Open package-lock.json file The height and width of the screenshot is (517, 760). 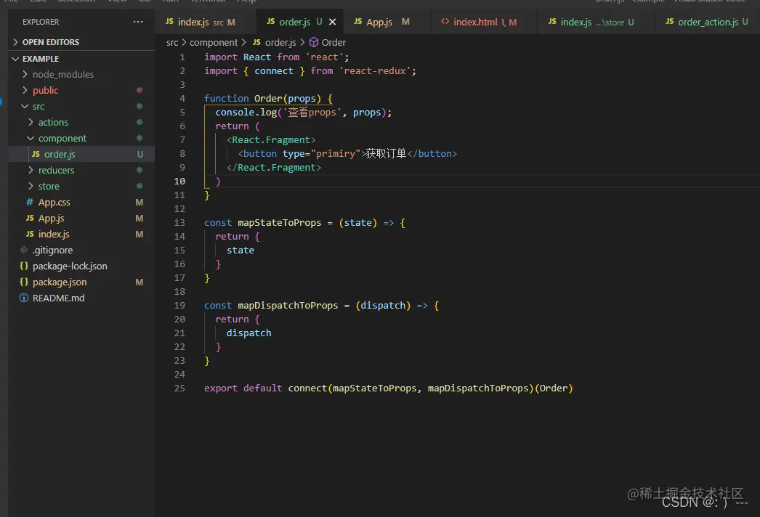(81, 266)
